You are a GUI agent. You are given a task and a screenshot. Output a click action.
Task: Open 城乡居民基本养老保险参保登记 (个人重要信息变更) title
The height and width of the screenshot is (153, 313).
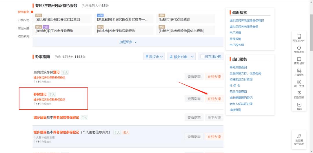pyautogui.click(x=72, y=132)
